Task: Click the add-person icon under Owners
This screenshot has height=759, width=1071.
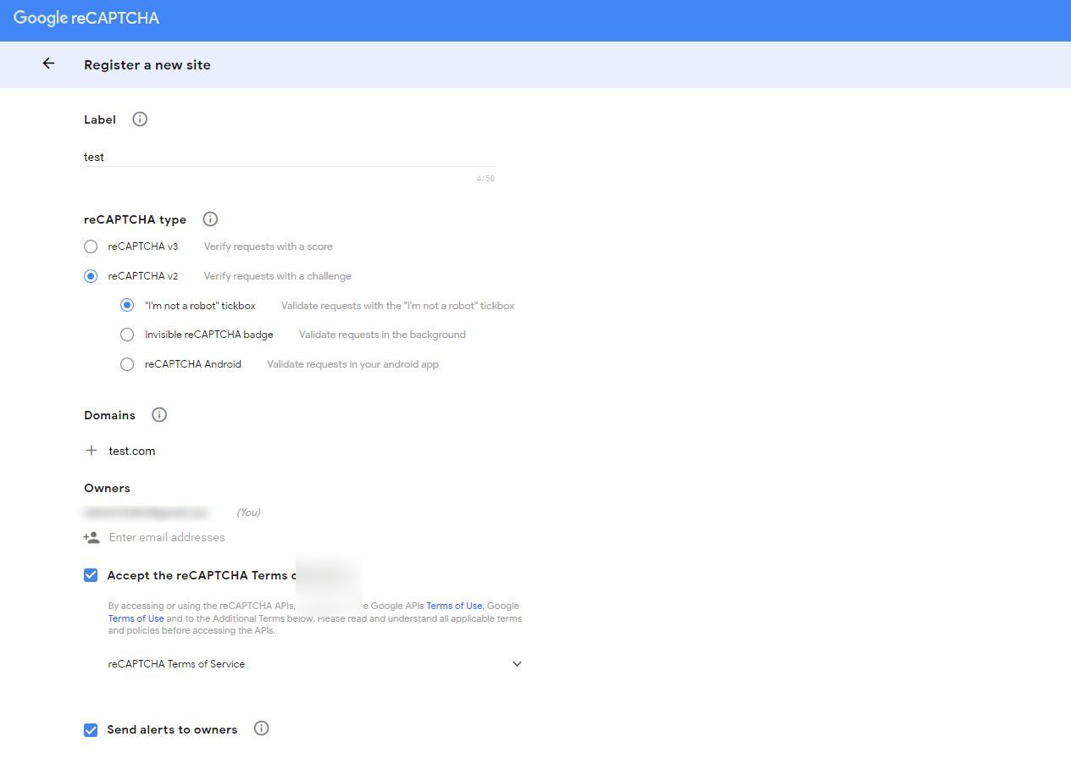Action: pyautogui.click(x=92, y=537)
